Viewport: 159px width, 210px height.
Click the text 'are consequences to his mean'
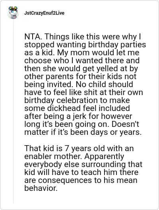[x=81, y=180]
